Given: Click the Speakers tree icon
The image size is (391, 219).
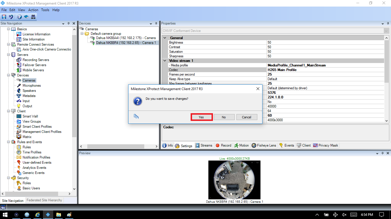Looking at the screenshot, I should point(19,91).
